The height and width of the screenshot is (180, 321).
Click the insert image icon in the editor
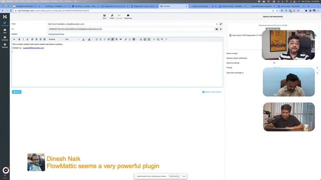(145, 39)
